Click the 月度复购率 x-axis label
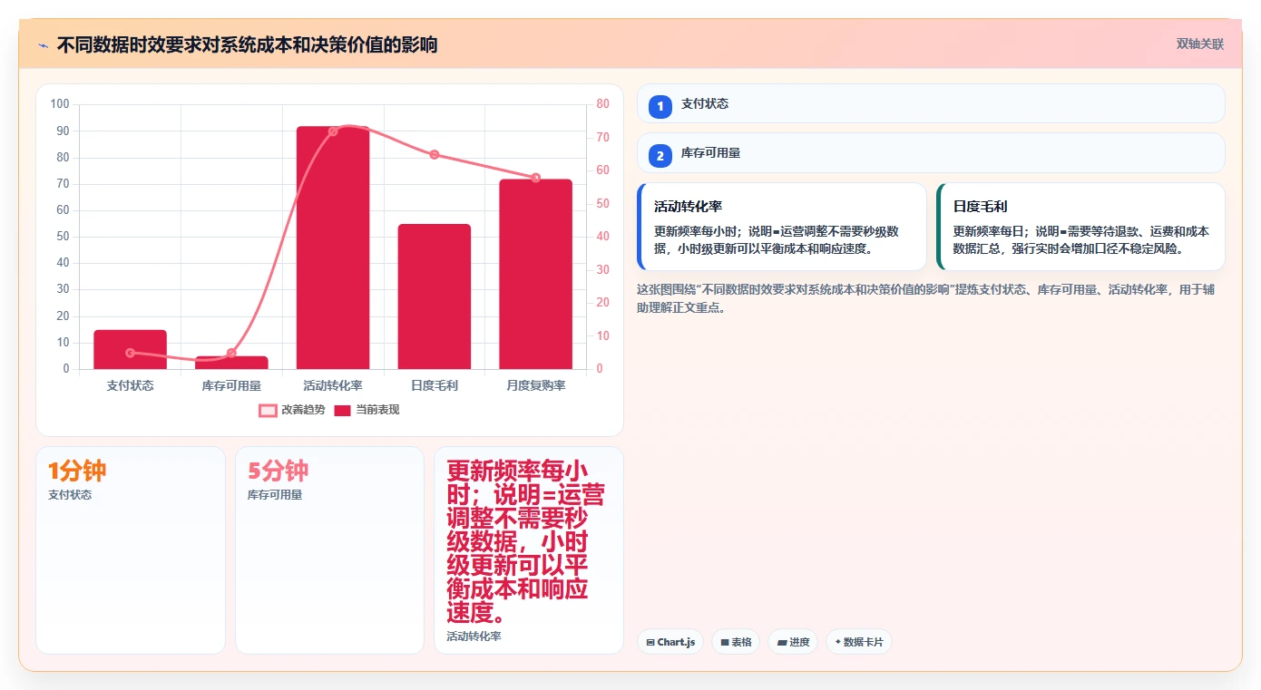The width and height of the screenshot is (1261, 690). pyautogui.click(x=536, y=385)
